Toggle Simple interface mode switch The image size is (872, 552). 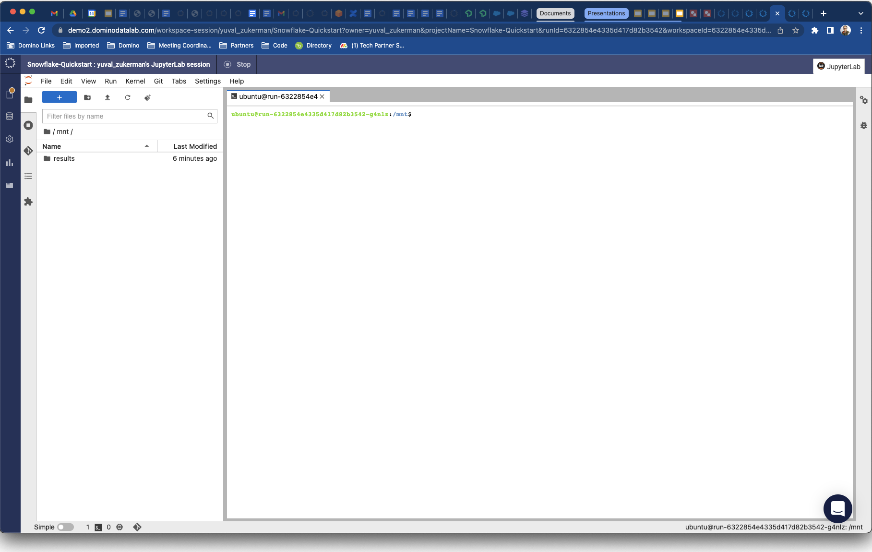click(65, 527)
